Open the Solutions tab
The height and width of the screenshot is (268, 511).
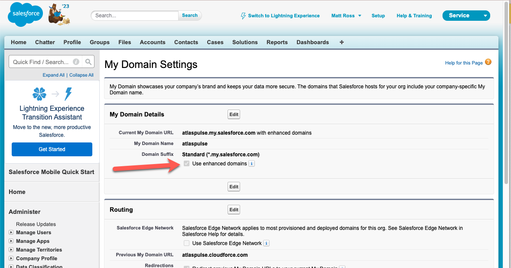[x=245, y=42]
